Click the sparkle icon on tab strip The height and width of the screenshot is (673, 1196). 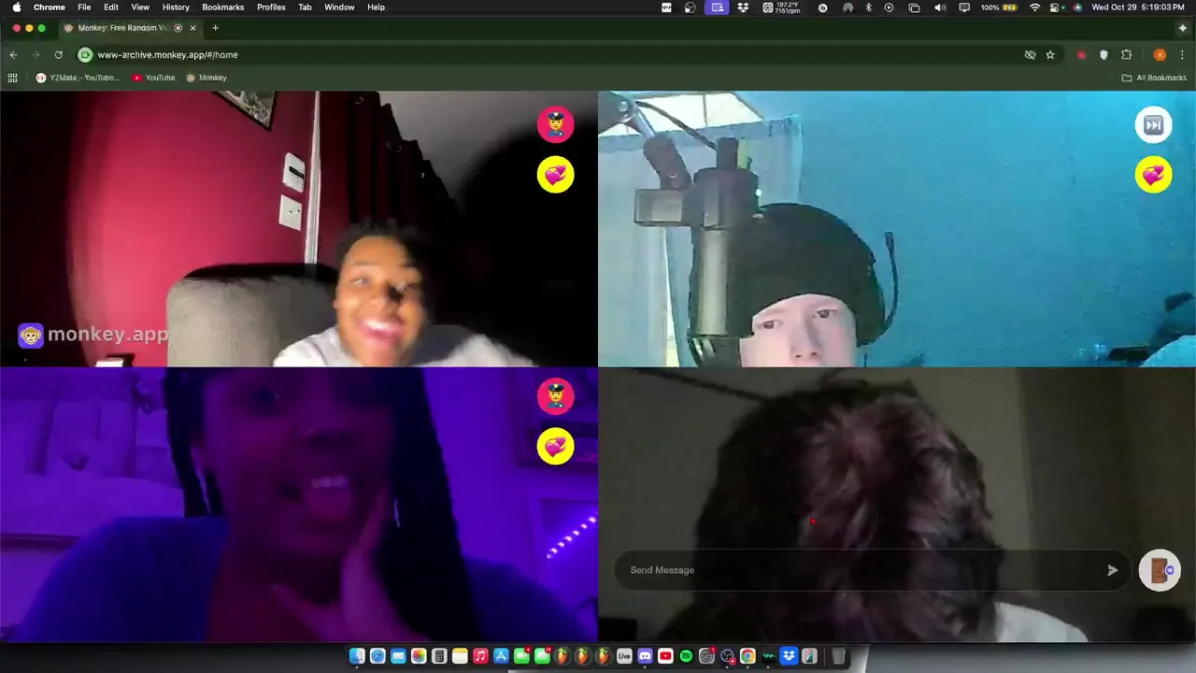click(1182, 28)
